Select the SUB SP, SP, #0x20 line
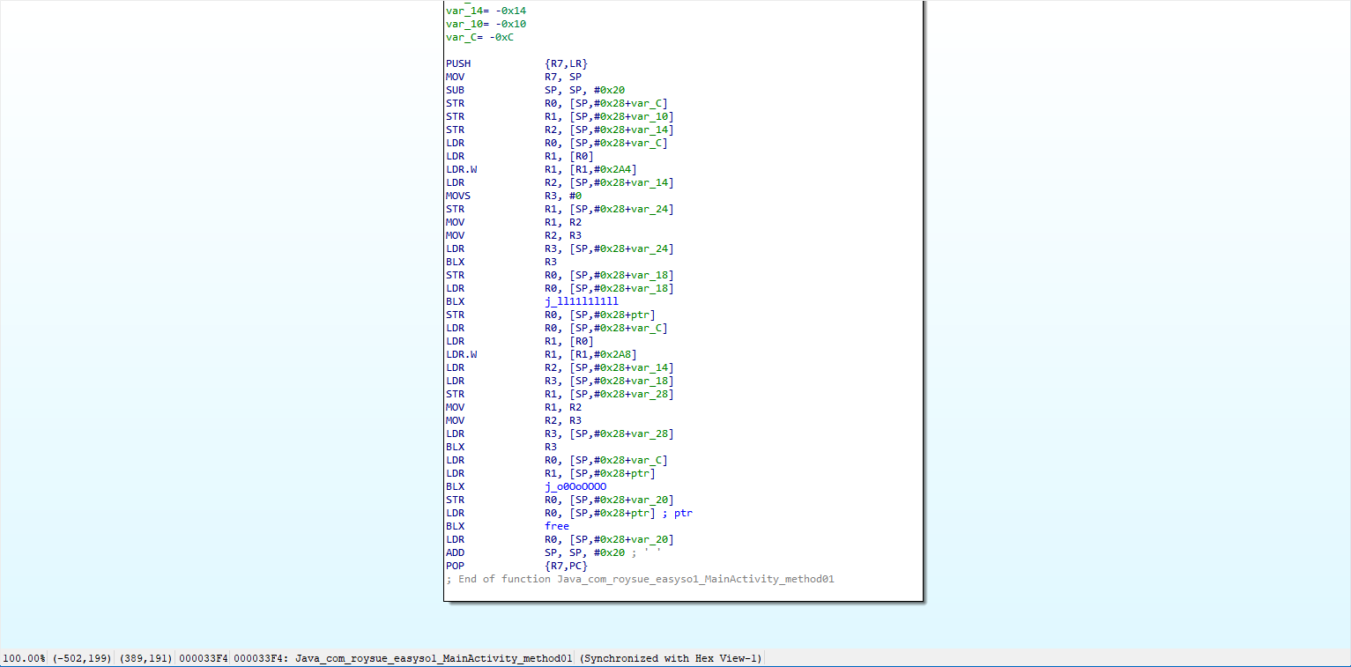This screenshot has width=1351, height=667. pyautogui.click(x=535, y=90)
